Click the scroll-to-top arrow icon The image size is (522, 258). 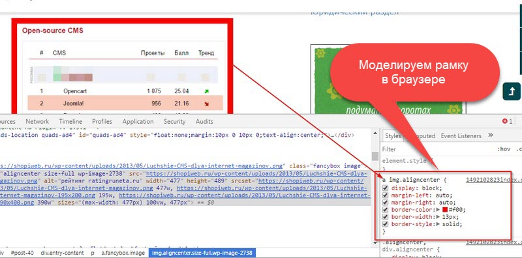pyautogui.click(x=511, y=91)
